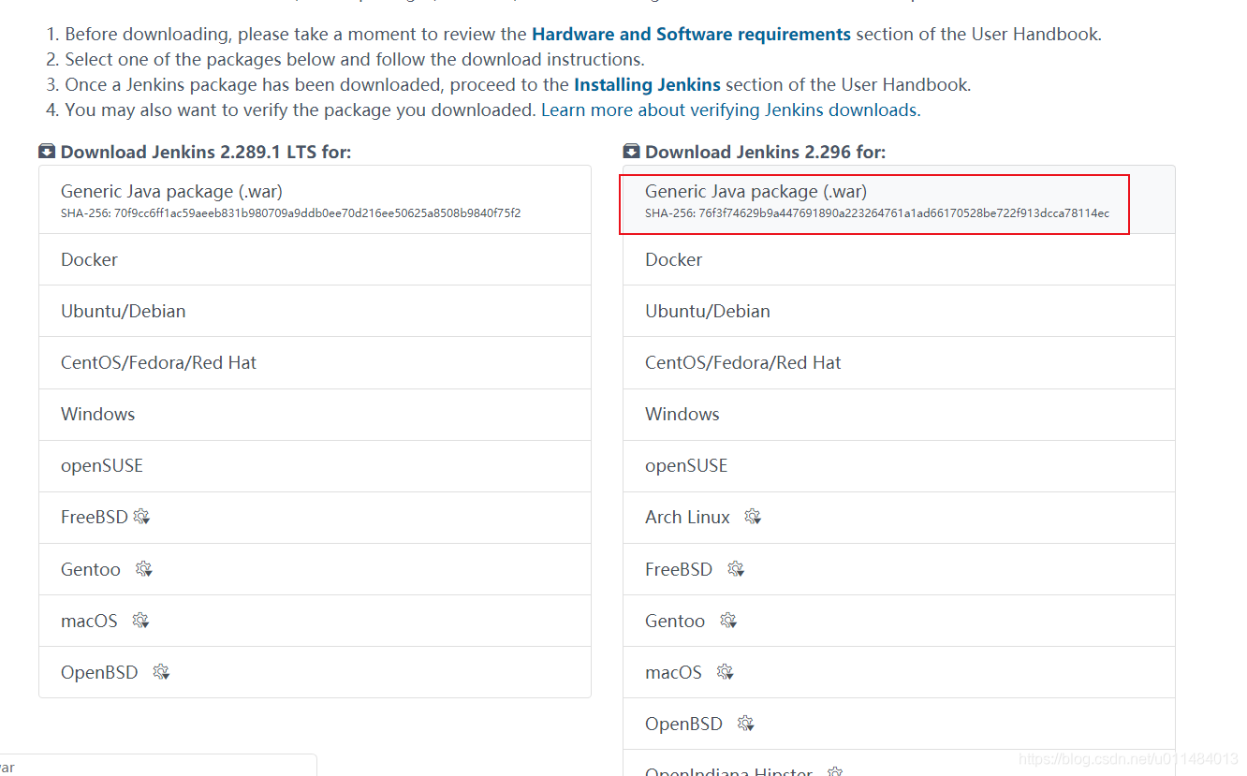Click archive icon beside Download Jenkins 2.289.1 LTS
Screen dimensions: 1247x776
(47, 152)
